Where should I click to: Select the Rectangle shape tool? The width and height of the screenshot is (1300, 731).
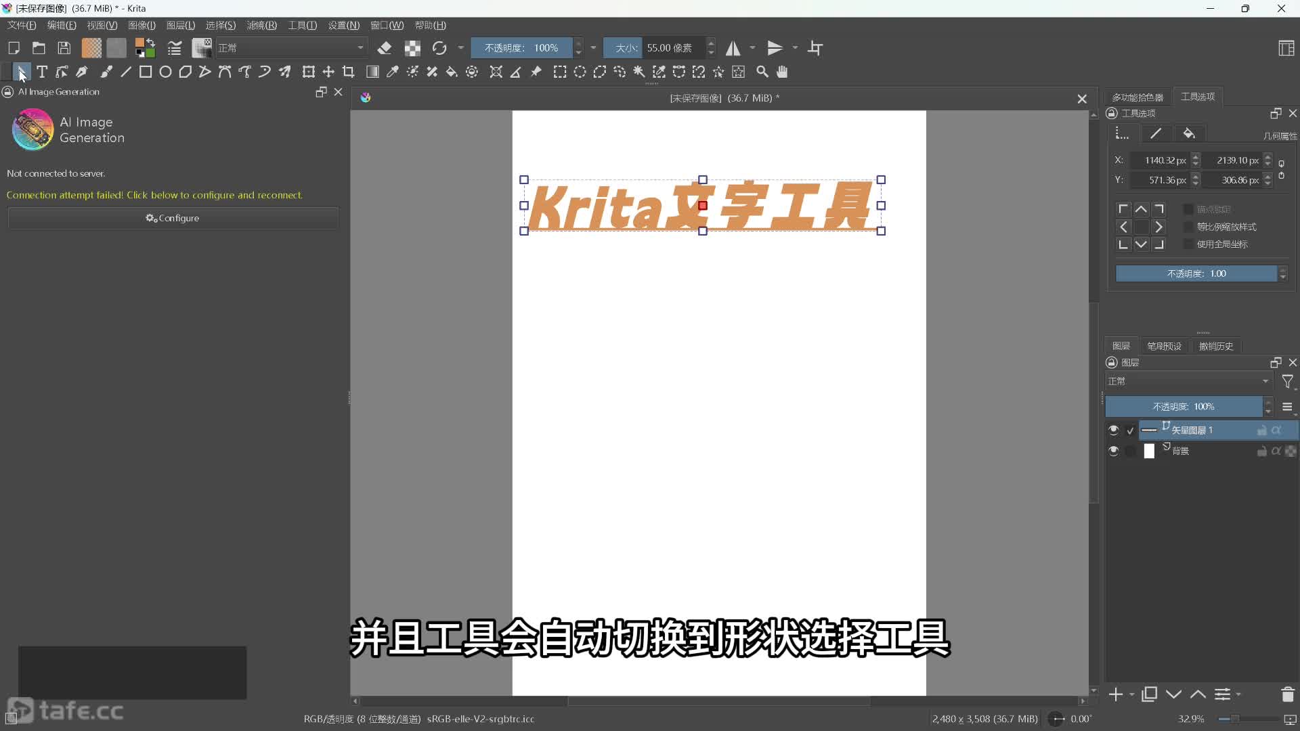tap(146, 72)
